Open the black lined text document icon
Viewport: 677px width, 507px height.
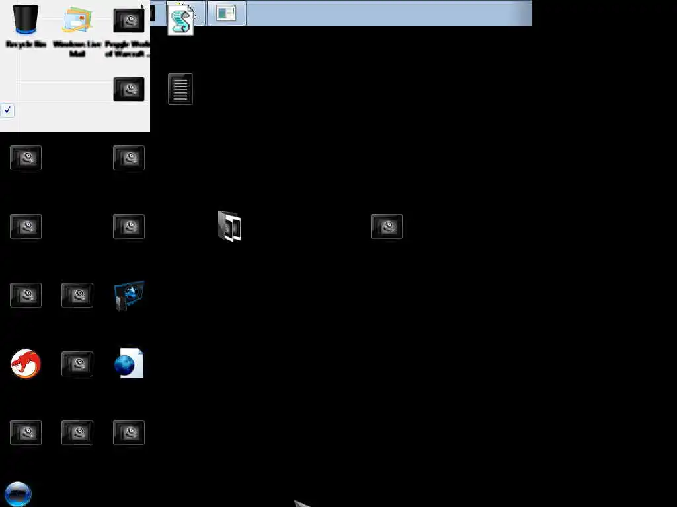[180, 89]
